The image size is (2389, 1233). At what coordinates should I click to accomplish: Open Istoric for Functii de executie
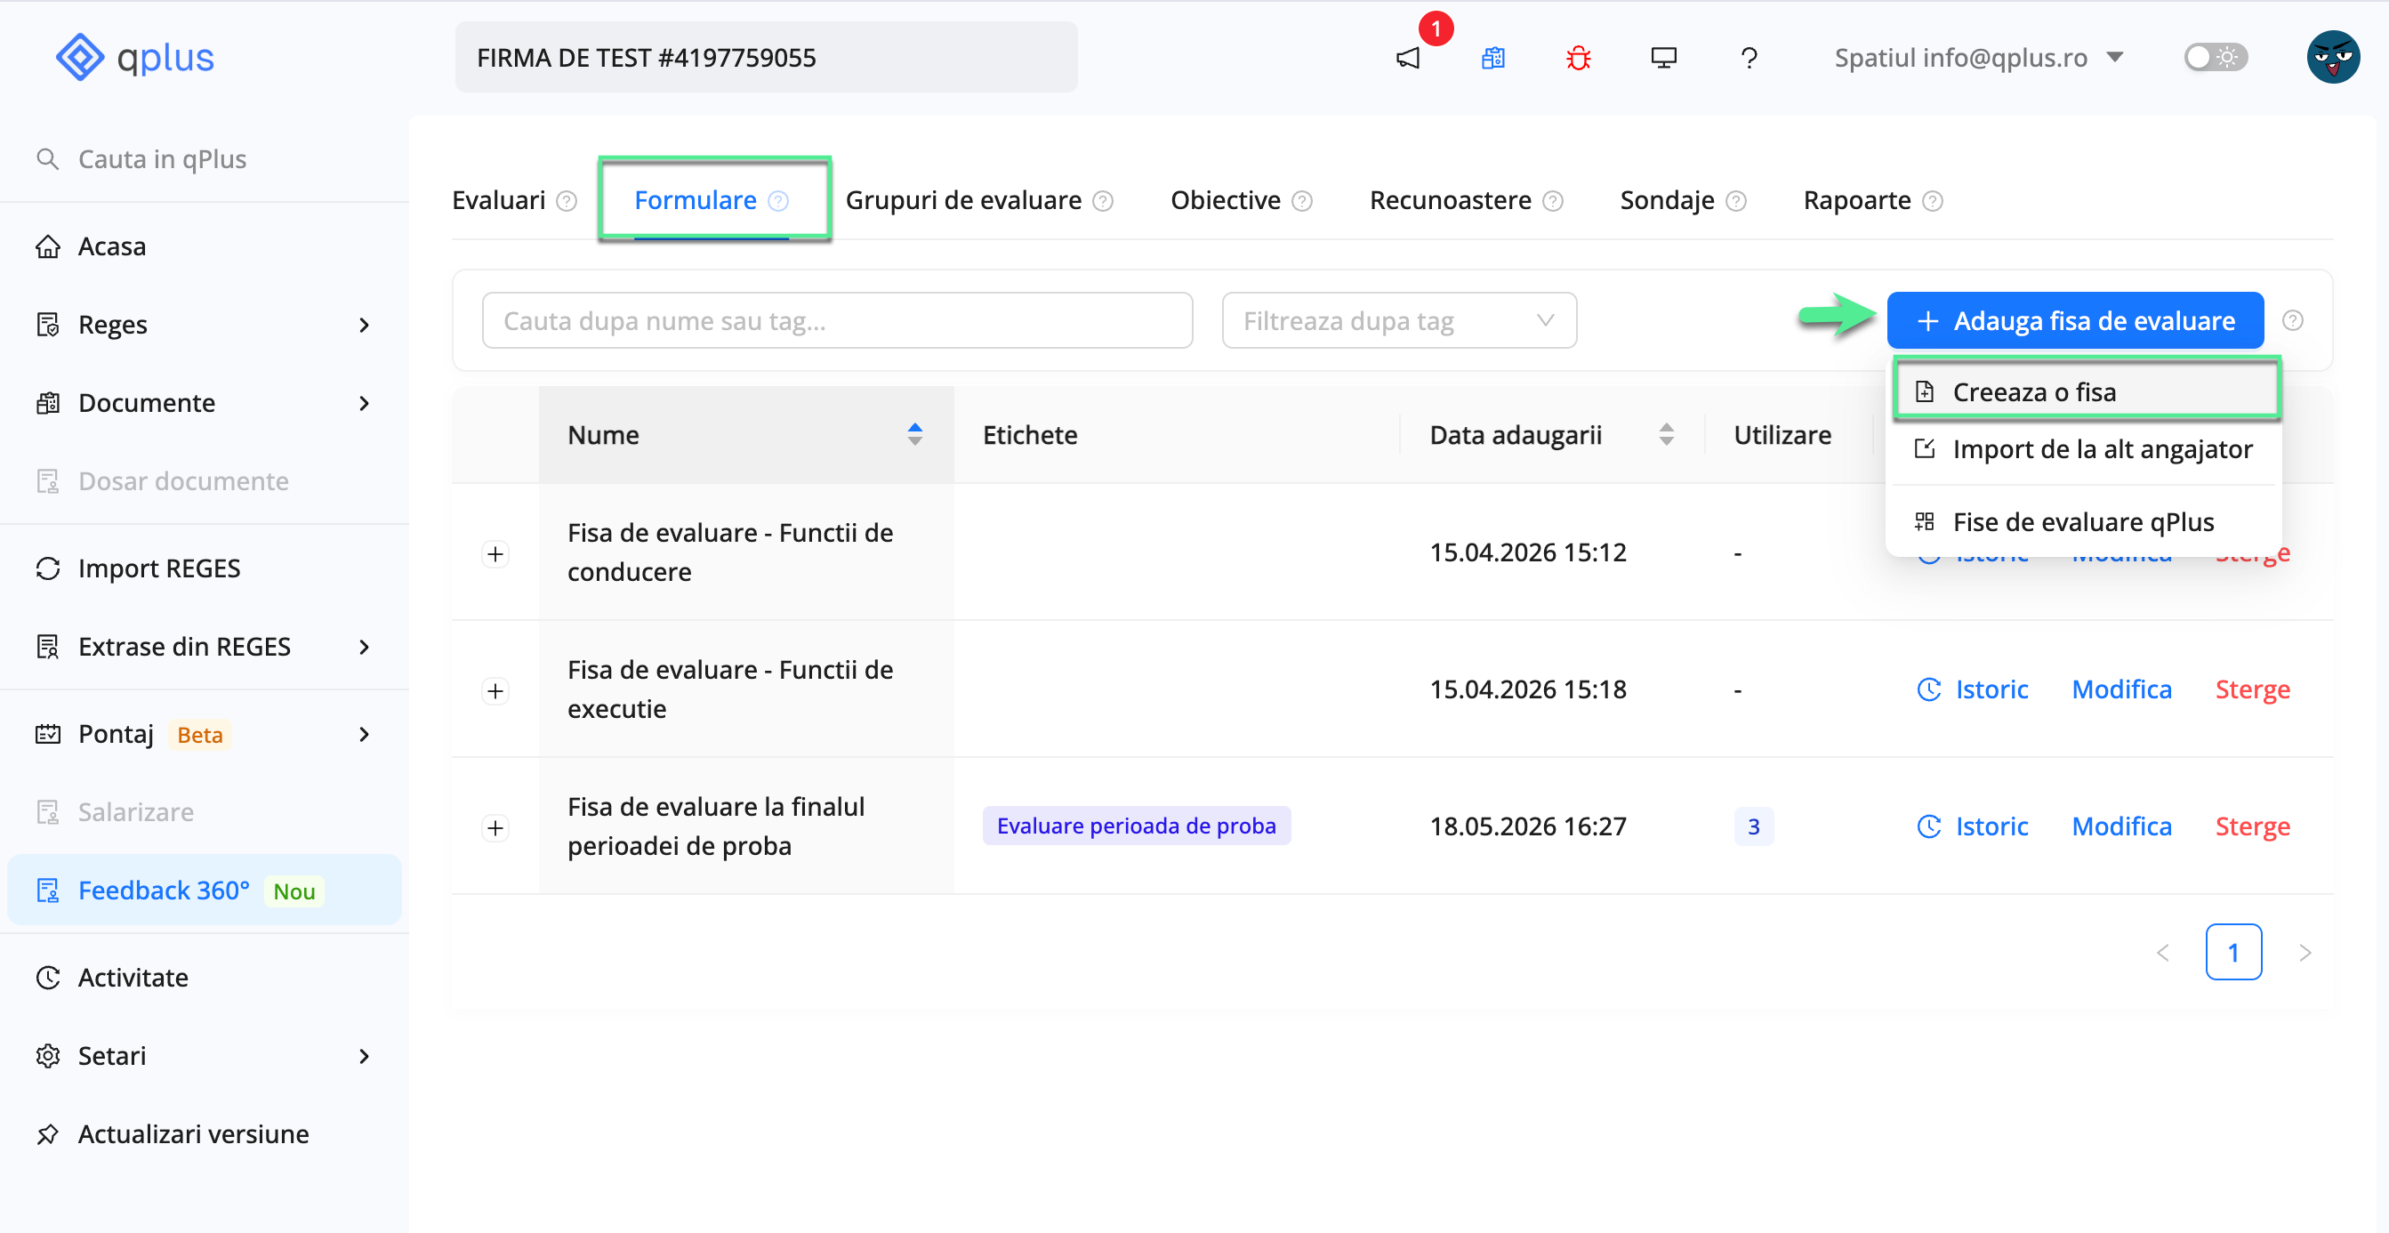click(1973, 689)
